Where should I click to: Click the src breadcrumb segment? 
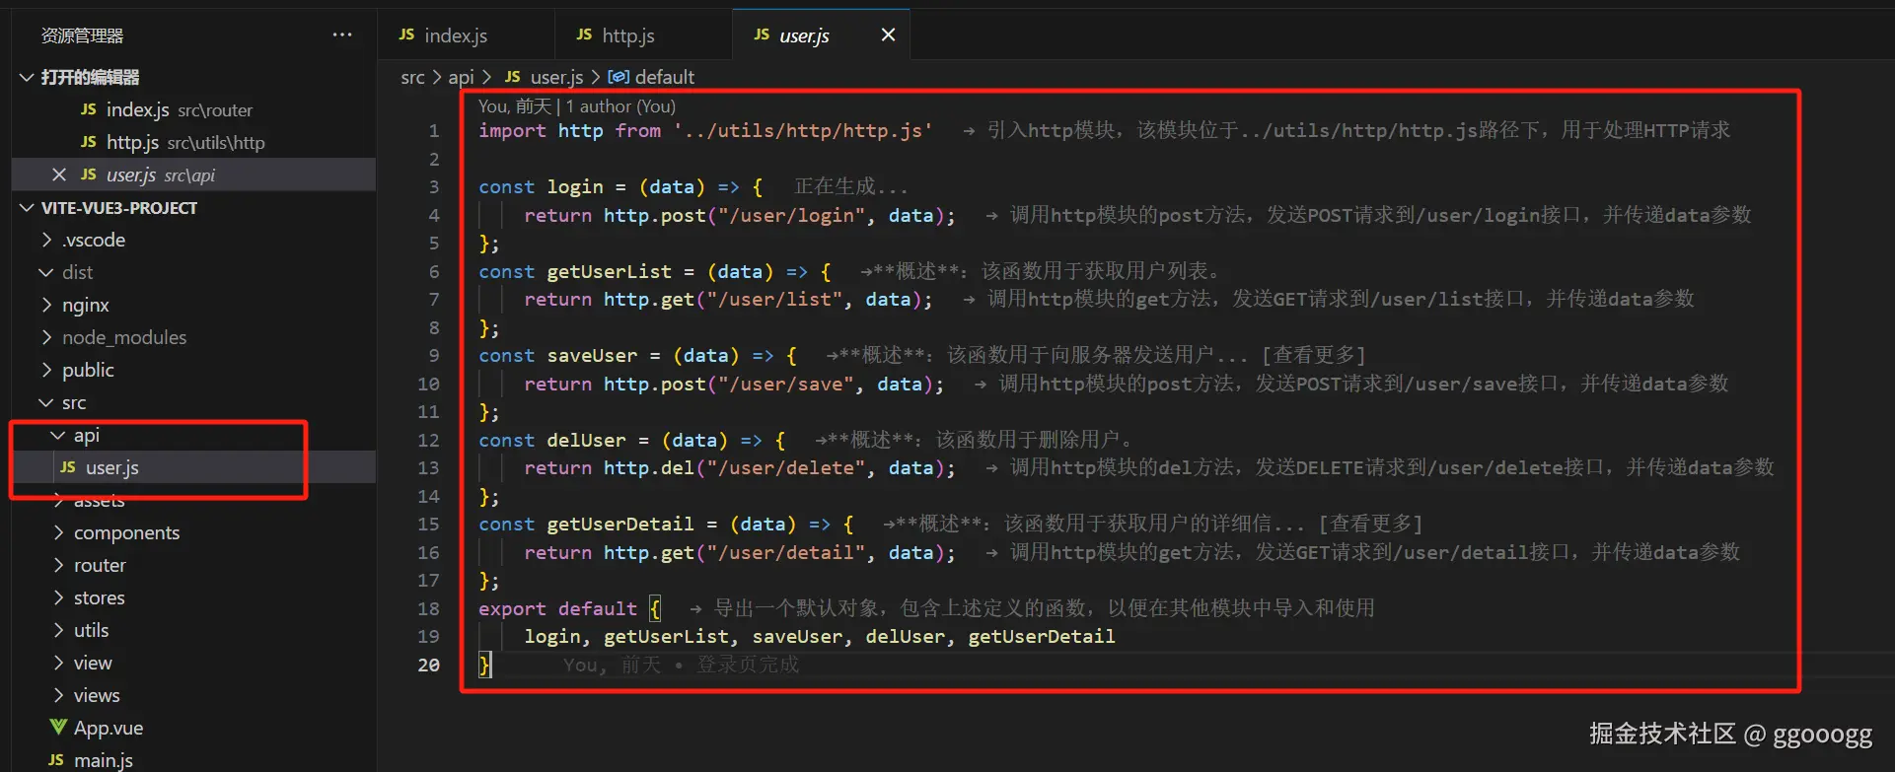pos(412,77)
